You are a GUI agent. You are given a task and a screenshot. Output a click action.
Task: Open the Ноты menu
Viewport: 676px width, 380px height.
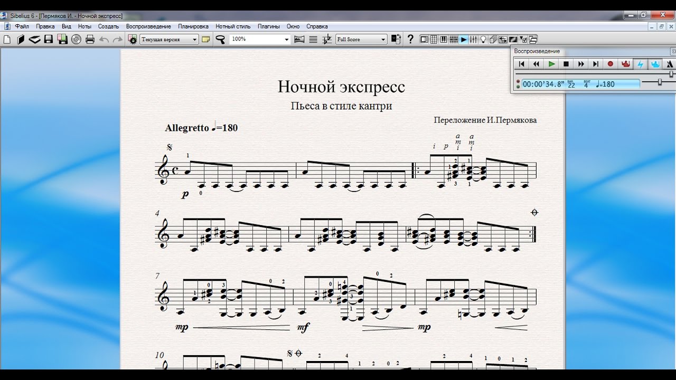[84, 26]
